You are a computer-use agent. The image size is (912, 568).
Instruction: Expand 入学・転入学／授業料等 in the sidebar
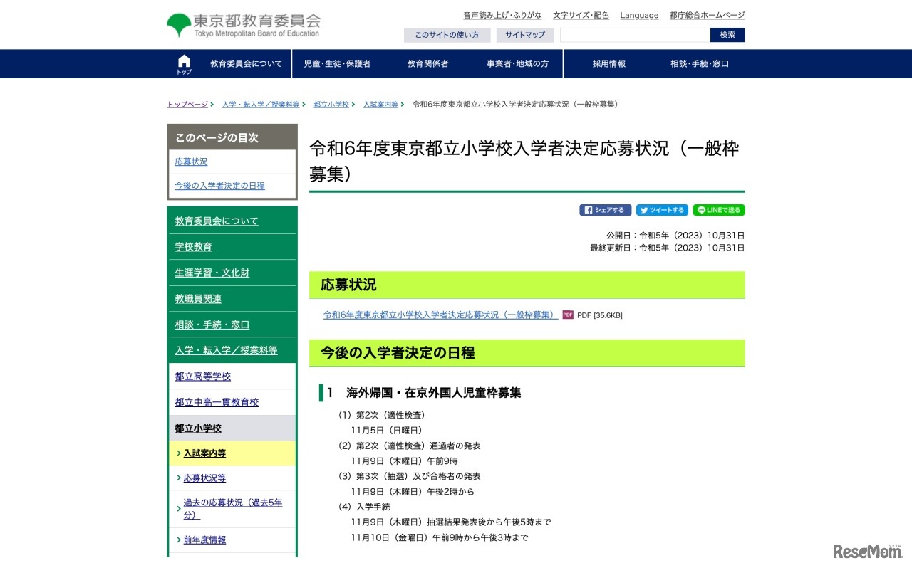(x=226, y=350)
